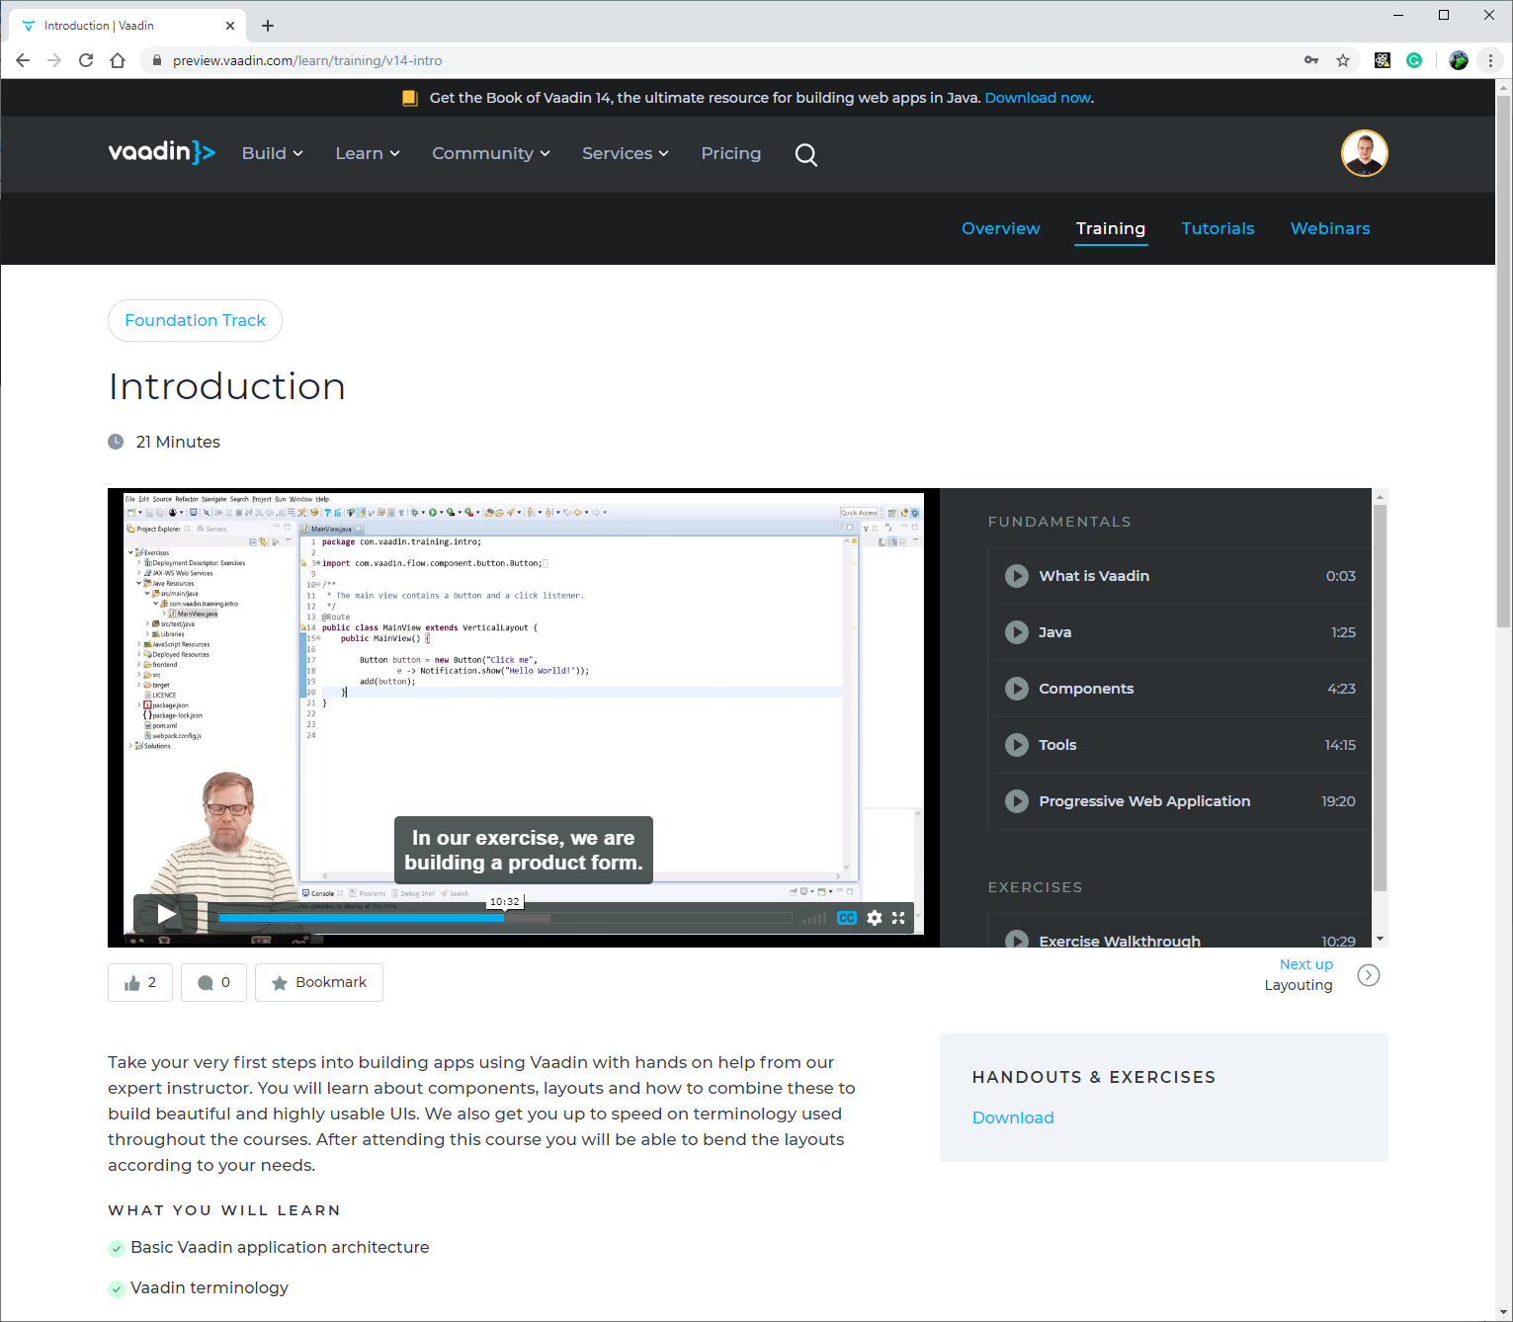Viewport: 1513px width, 1322px height.
Task: Open the search on the Vaadin site
Action: click(805, 155)
